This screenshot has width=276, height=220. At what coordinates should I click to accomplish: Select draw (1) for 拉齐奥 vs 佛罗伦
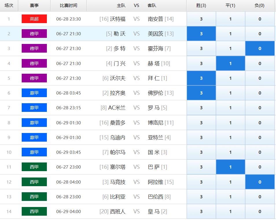coord(230,93)
